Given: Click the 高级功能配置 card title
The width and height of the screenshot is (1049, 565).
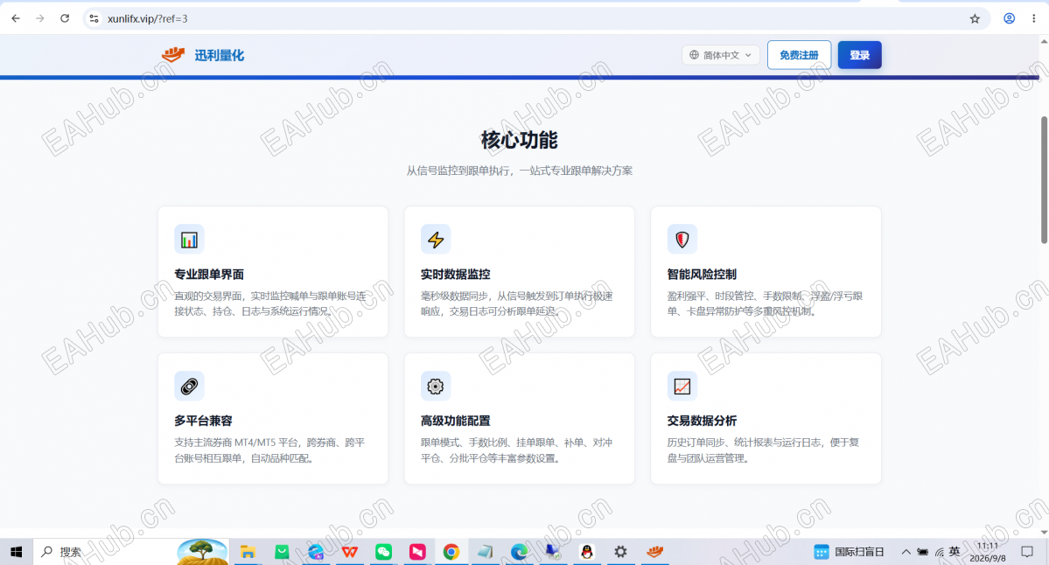Looking at the screenshot, I should (456, 421).
